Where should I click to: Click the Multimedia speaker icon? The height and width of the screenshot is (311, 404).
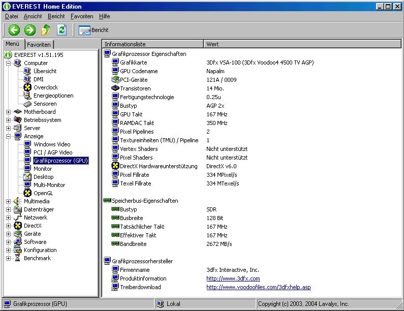(17, 201)
